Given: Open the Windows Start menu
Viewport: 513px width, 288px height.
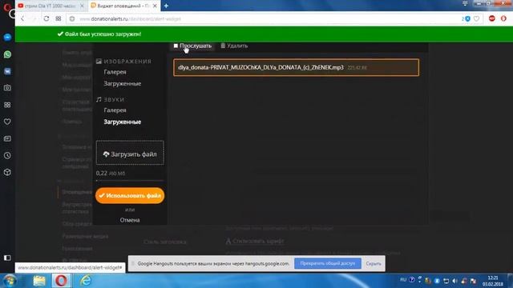Looking at the screenshot, I should pos(9,281).
